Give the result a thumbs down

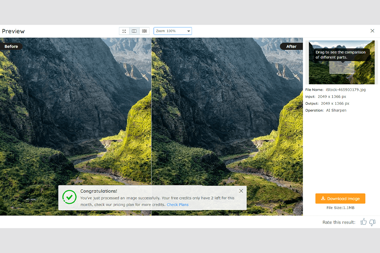pyautogui.click(x=372, y=223)
